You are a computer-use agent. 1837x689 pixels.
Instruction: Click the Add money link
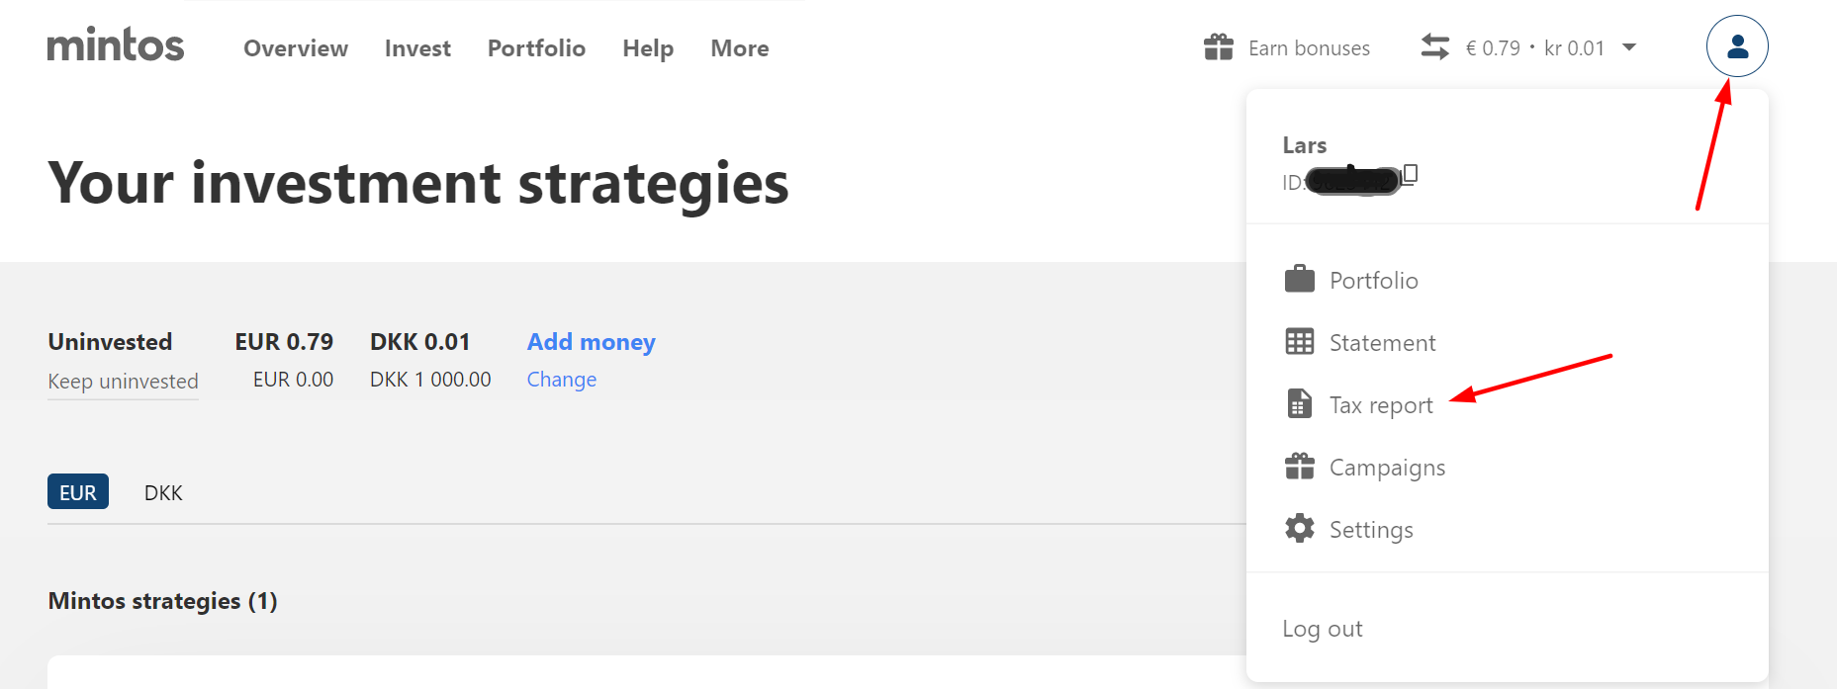pyautogui.click(x=592, y=342)
